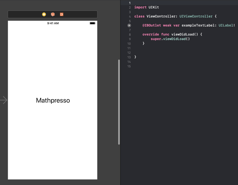This screenshot has width=238, height=185.
Task: Click the @IBOutlet keyword
Action: pos(152,26)
